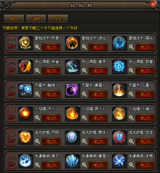Open the 法师 class tab

(36, 19)
